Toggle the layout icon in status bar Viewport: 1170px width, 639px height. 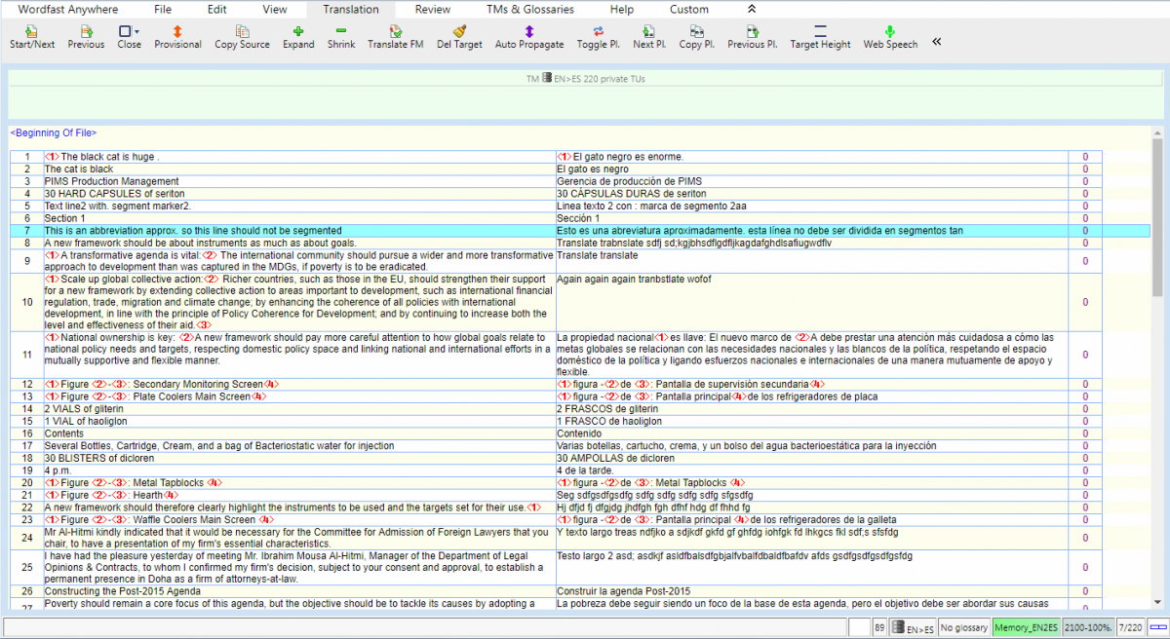1158,628
